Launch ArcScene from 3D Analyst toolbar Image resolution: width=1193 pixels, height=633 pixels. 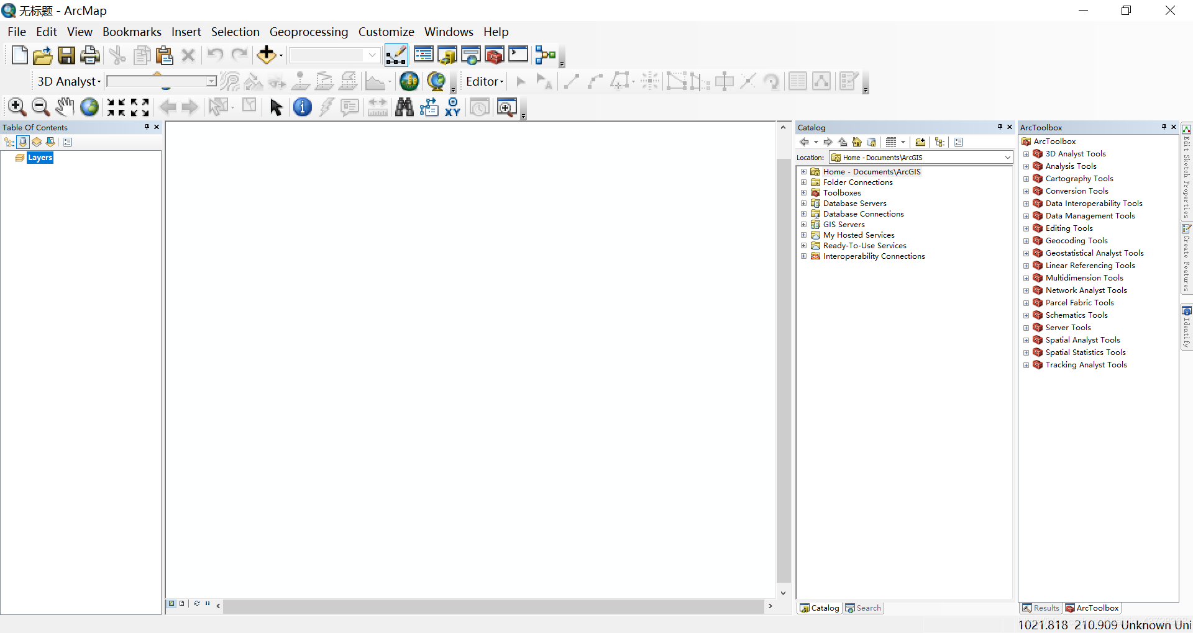(409, 81)
